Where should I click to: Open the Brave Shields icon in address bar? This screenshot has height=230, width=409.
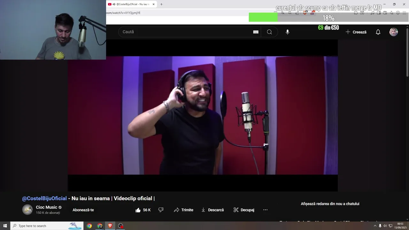coord(305,13)
